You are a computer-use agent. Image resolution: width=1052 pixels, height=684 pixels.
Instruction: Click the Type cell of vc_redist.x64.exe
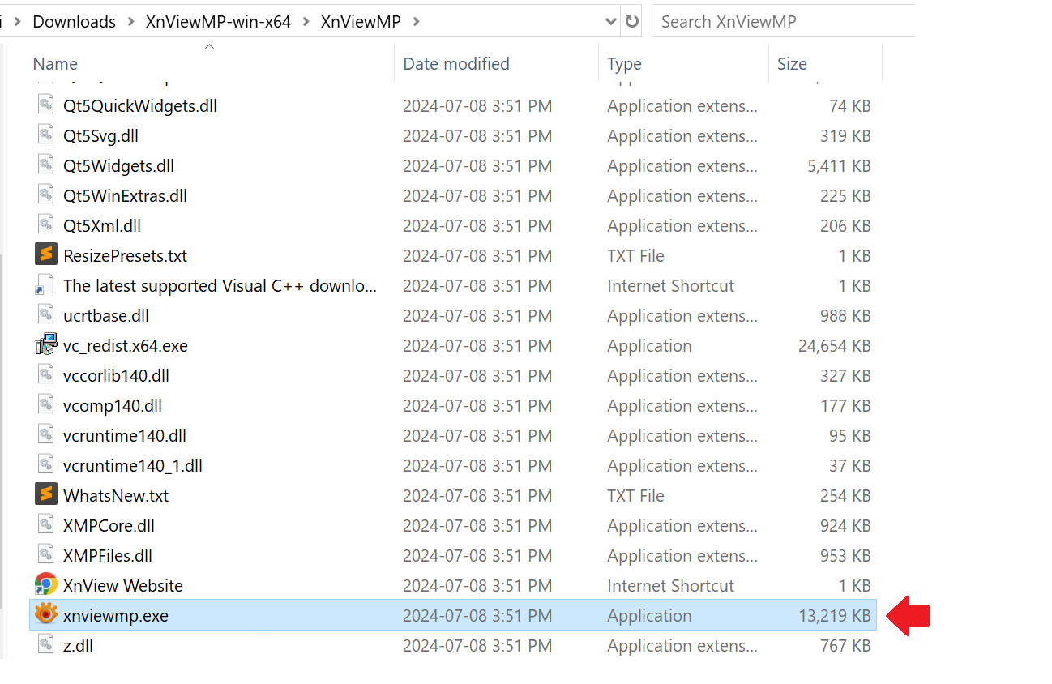649,346
